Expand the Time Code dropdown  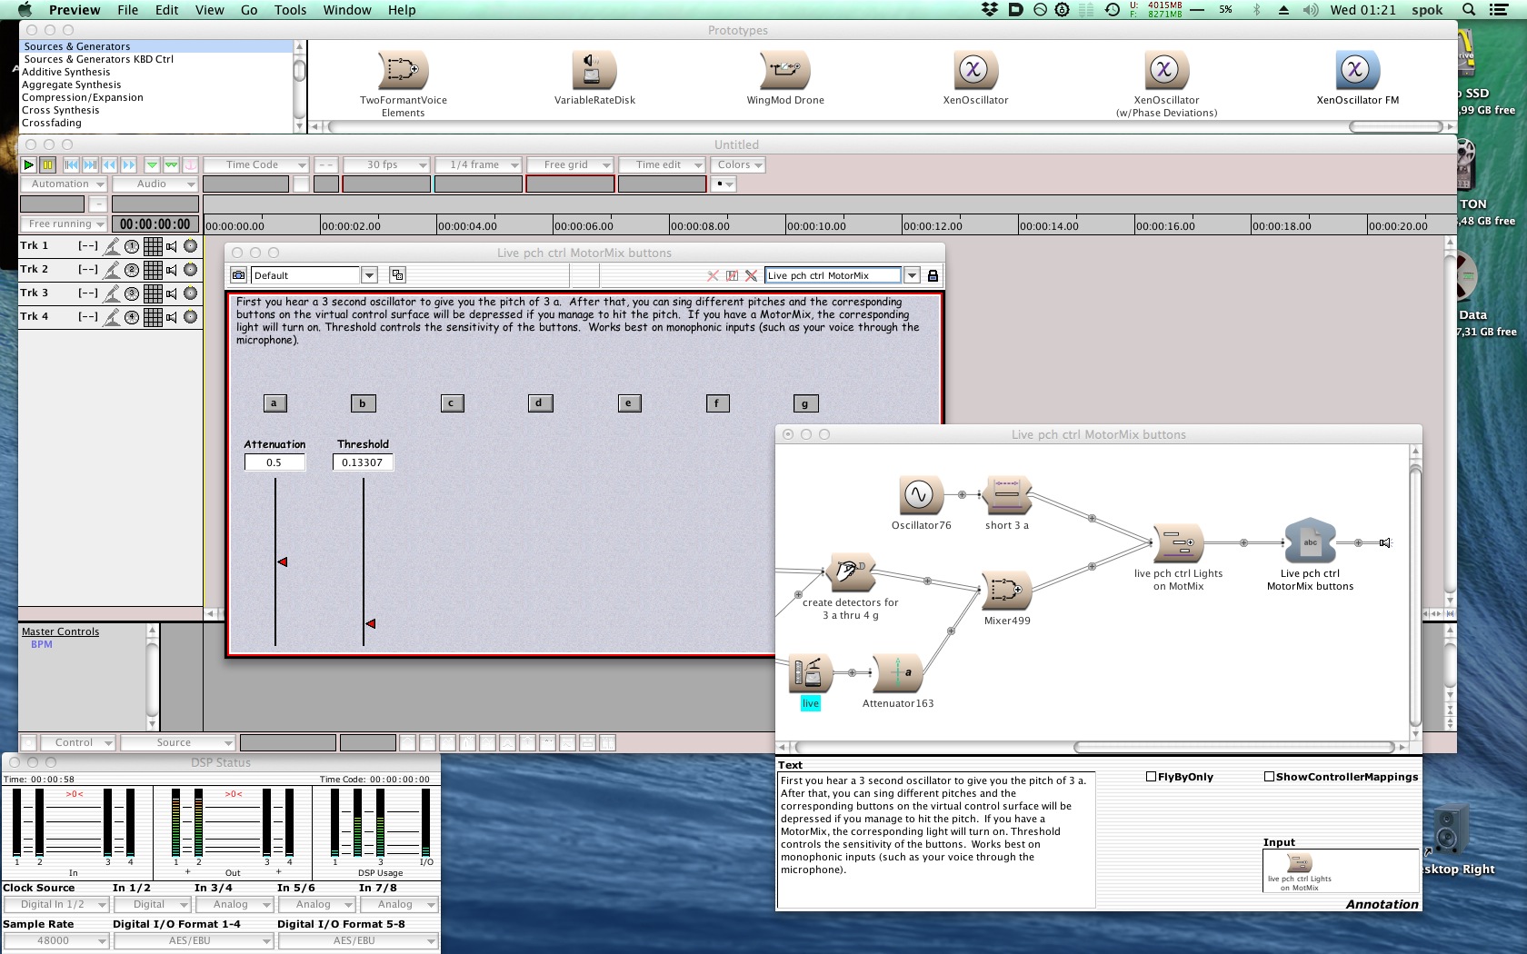coord(255,165)
